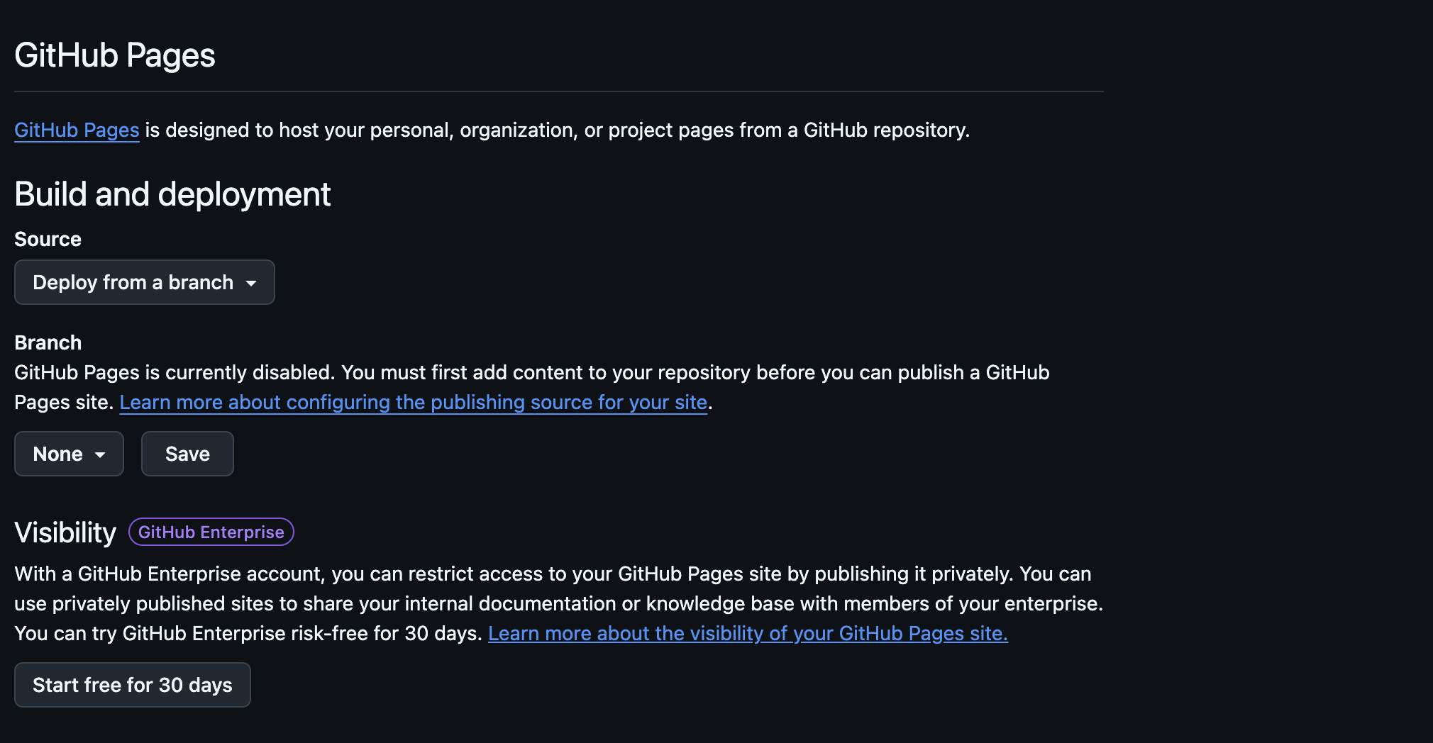Open 'Learn more about the visibility' link

click(x=748, y=634)
